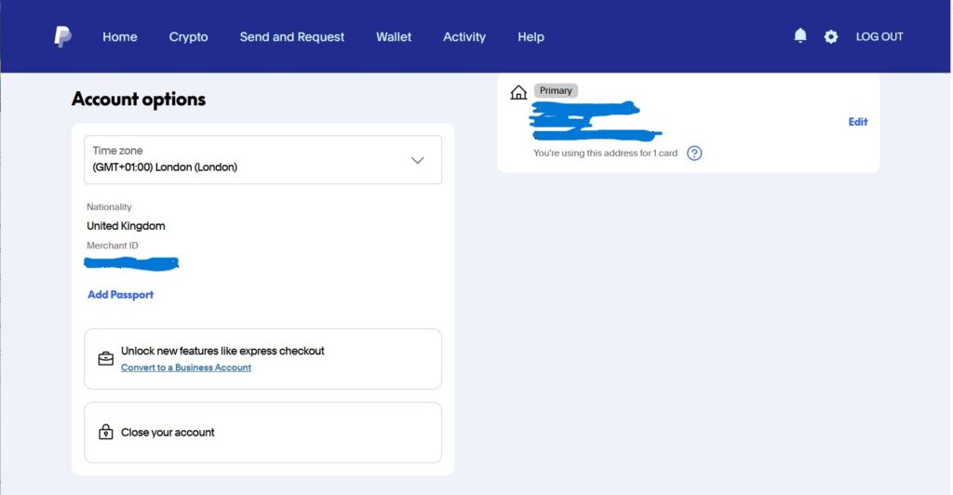This screenshot has width=953, height=495.
Task: Open the Time zone London selector
Action: [262, 160]
